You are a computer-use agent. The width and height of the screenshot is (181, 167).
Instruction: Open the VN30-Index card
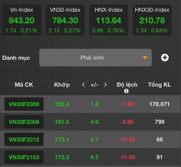click(65, 20)
